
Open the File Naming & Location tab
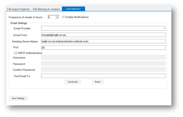46,9
